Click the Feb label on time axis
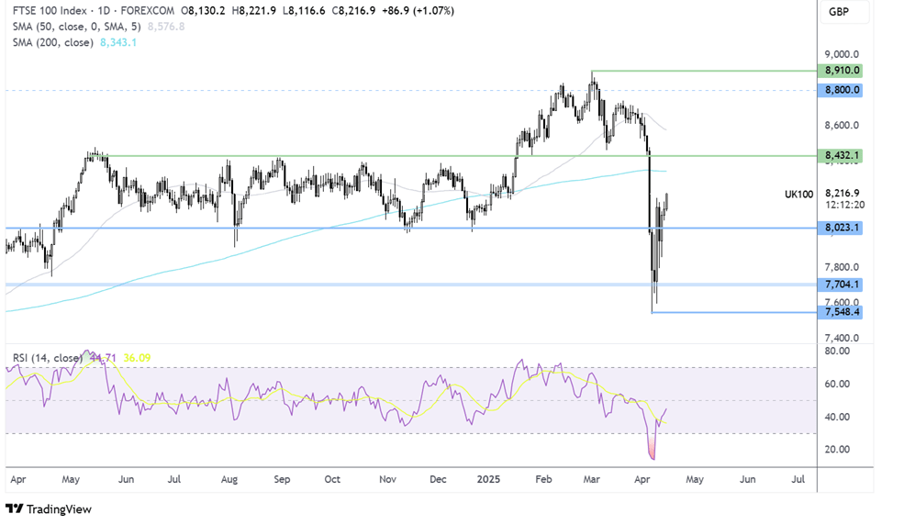The image size is (915, 525). coord(543,479)
